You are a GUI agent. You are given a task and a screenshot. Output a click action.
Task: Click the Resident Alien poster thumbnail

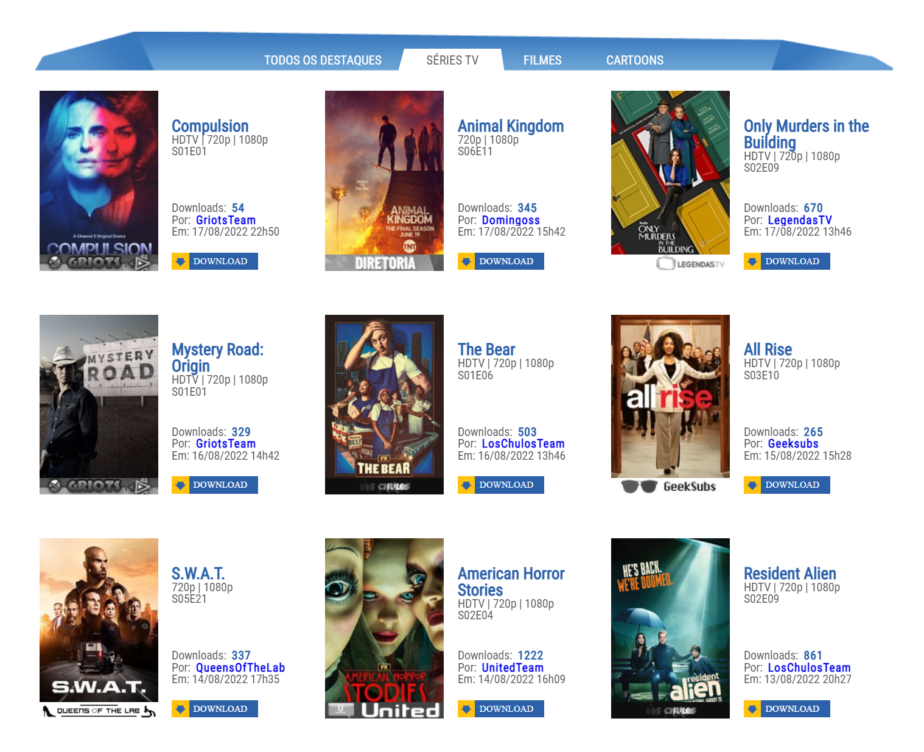(x=670, y=628)
